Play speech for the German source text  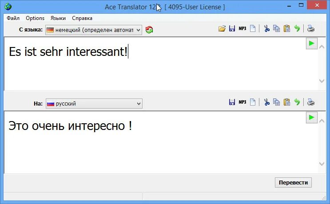point(312,43)
